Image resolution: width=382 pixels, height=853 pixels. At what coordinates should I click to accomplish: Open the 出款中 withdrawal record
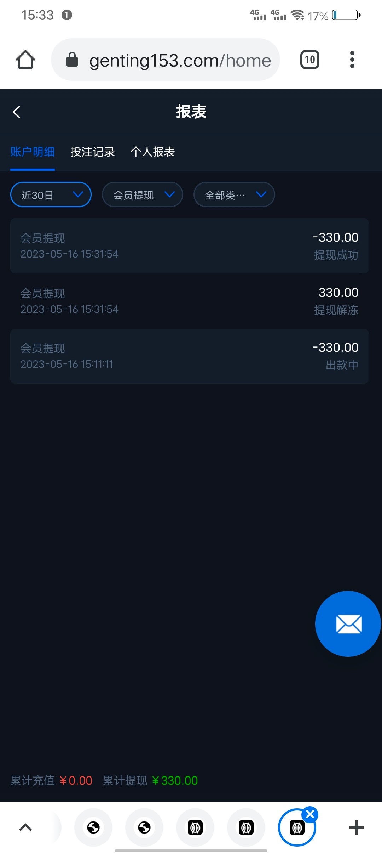190,356
